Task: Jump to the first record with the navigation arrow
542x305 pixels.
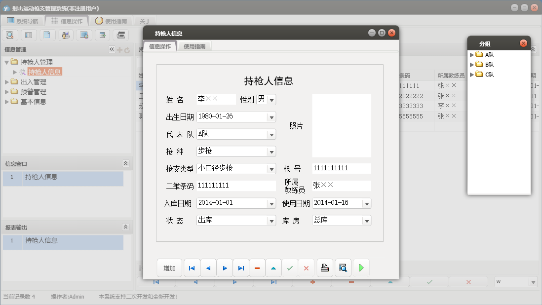Action: (x=192, y=267)
